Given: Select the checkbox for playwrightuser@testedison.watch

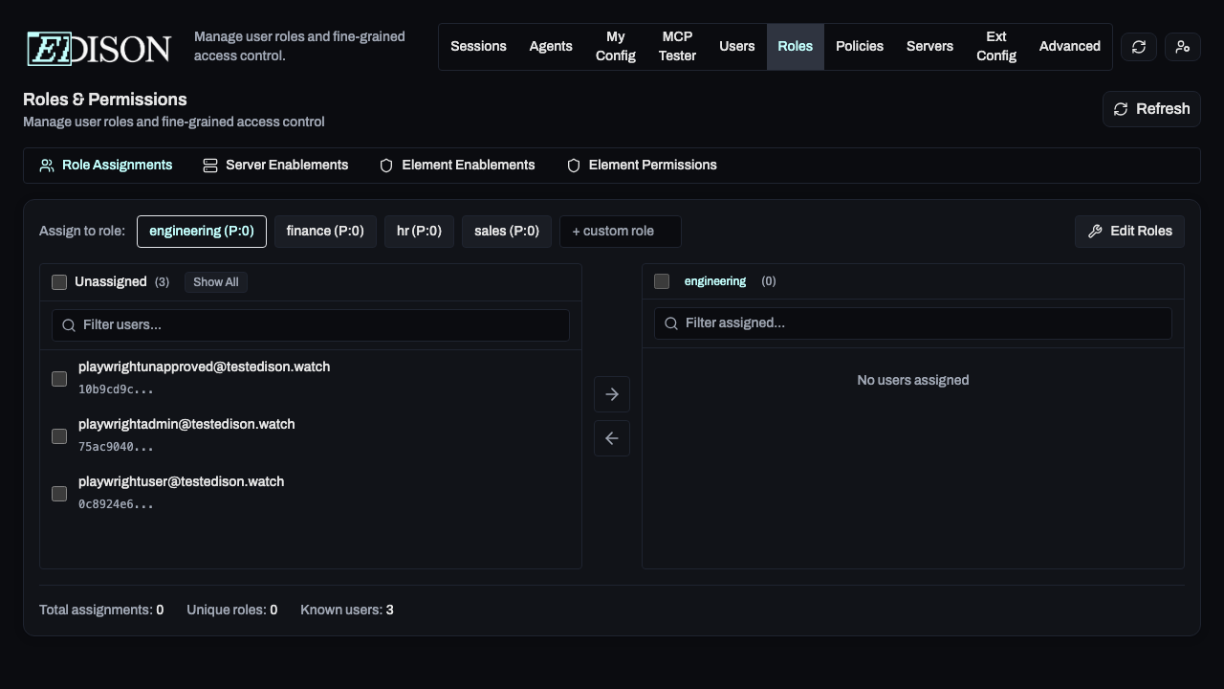Looking at the screenshot, I should click(58, 494).
